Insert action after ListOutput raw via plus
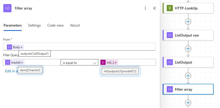The height and width of the screenshot is (108, 220). (x=188, y=49)
